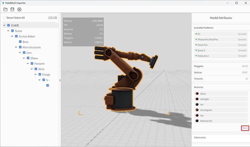250x147 pixels.
Task: Uncheck the Arm checkbox
Action: pyautogui.click(x=24, y=53)
